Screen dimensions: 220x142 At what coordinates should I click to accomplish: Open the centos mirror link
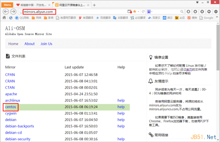pyautogui.click(x=11, y=107)
